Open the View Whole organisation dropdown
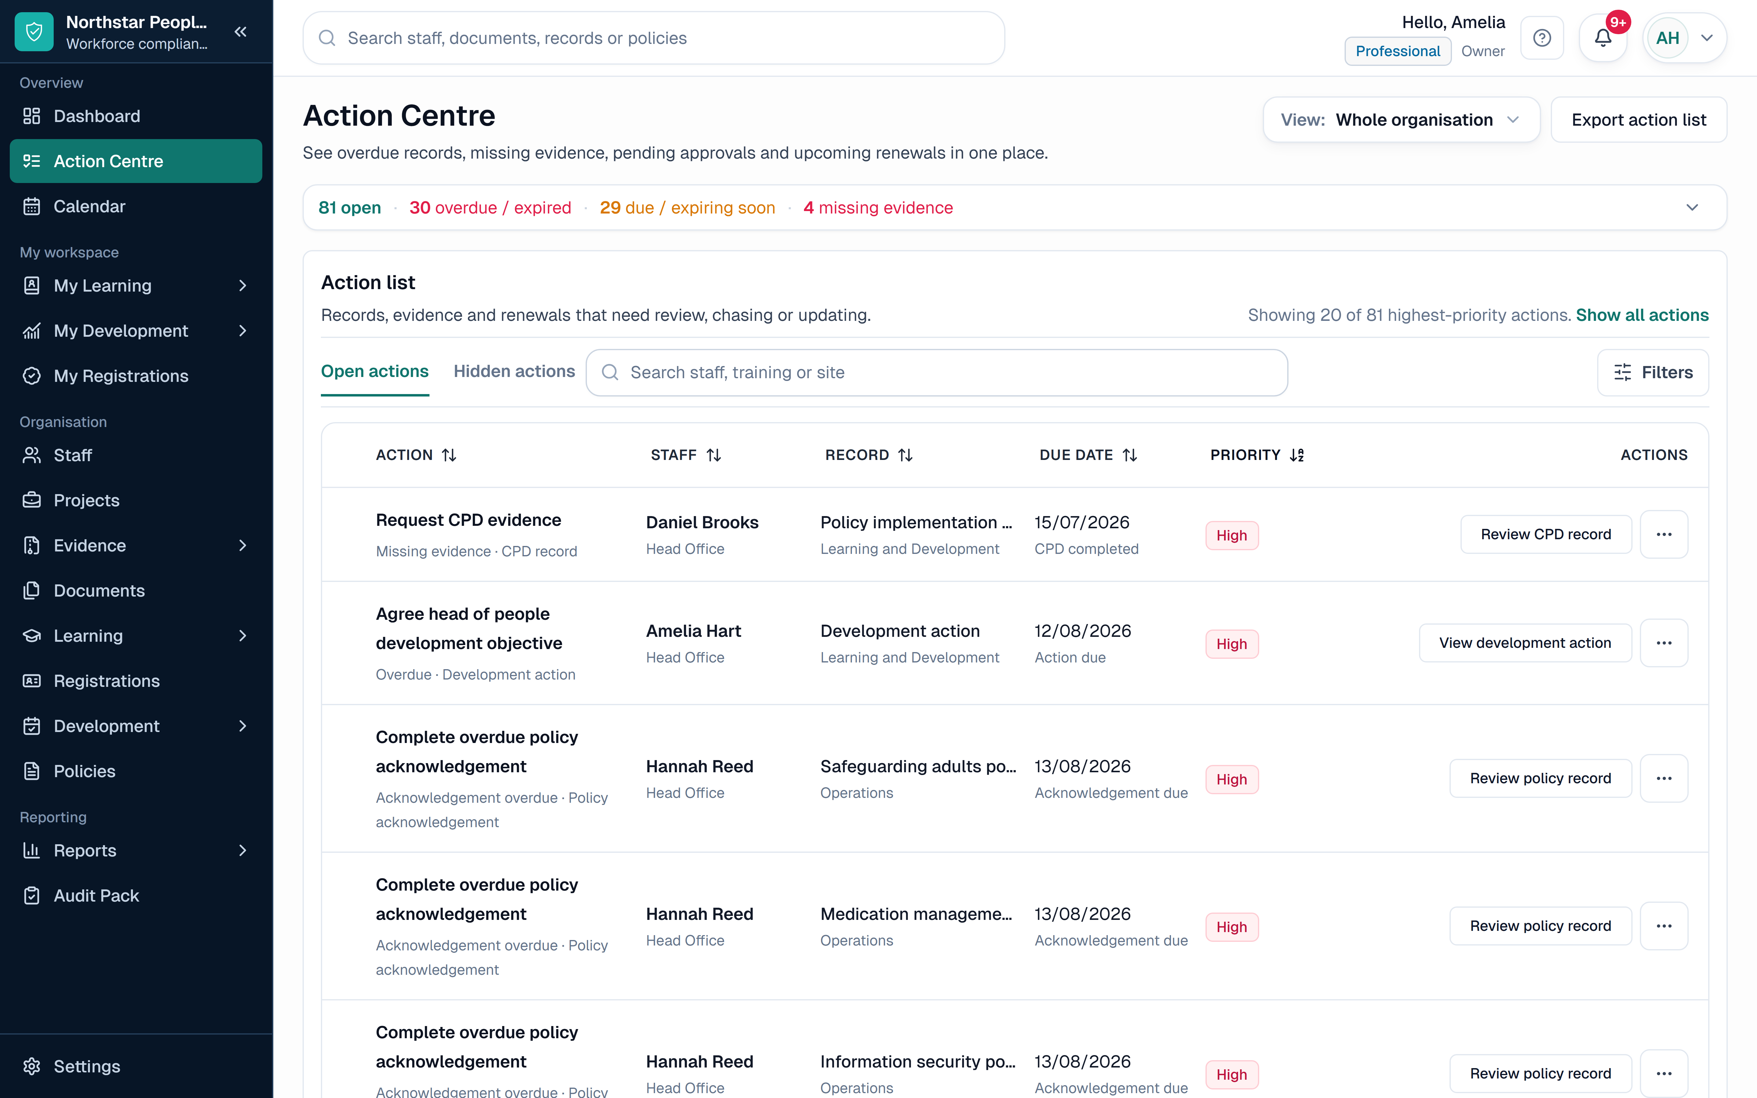 point(1401,120)
